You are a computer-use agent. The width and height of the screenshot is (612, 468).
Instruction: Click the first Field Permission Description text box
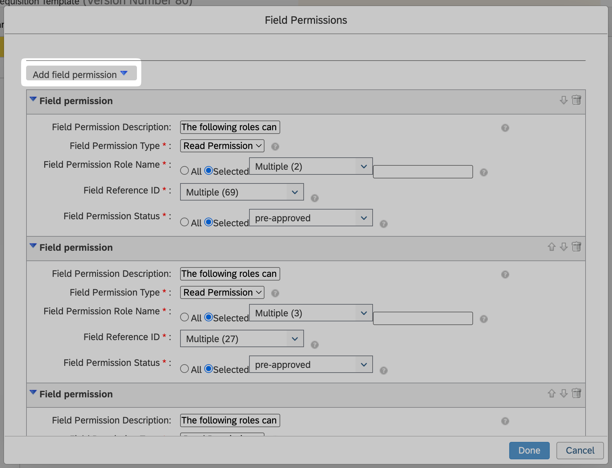tap(230, 127)
